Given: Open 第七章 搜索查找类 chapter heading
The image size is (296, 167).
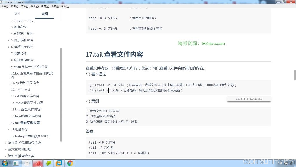Looking at the screenshot, I should click(21, 156).
